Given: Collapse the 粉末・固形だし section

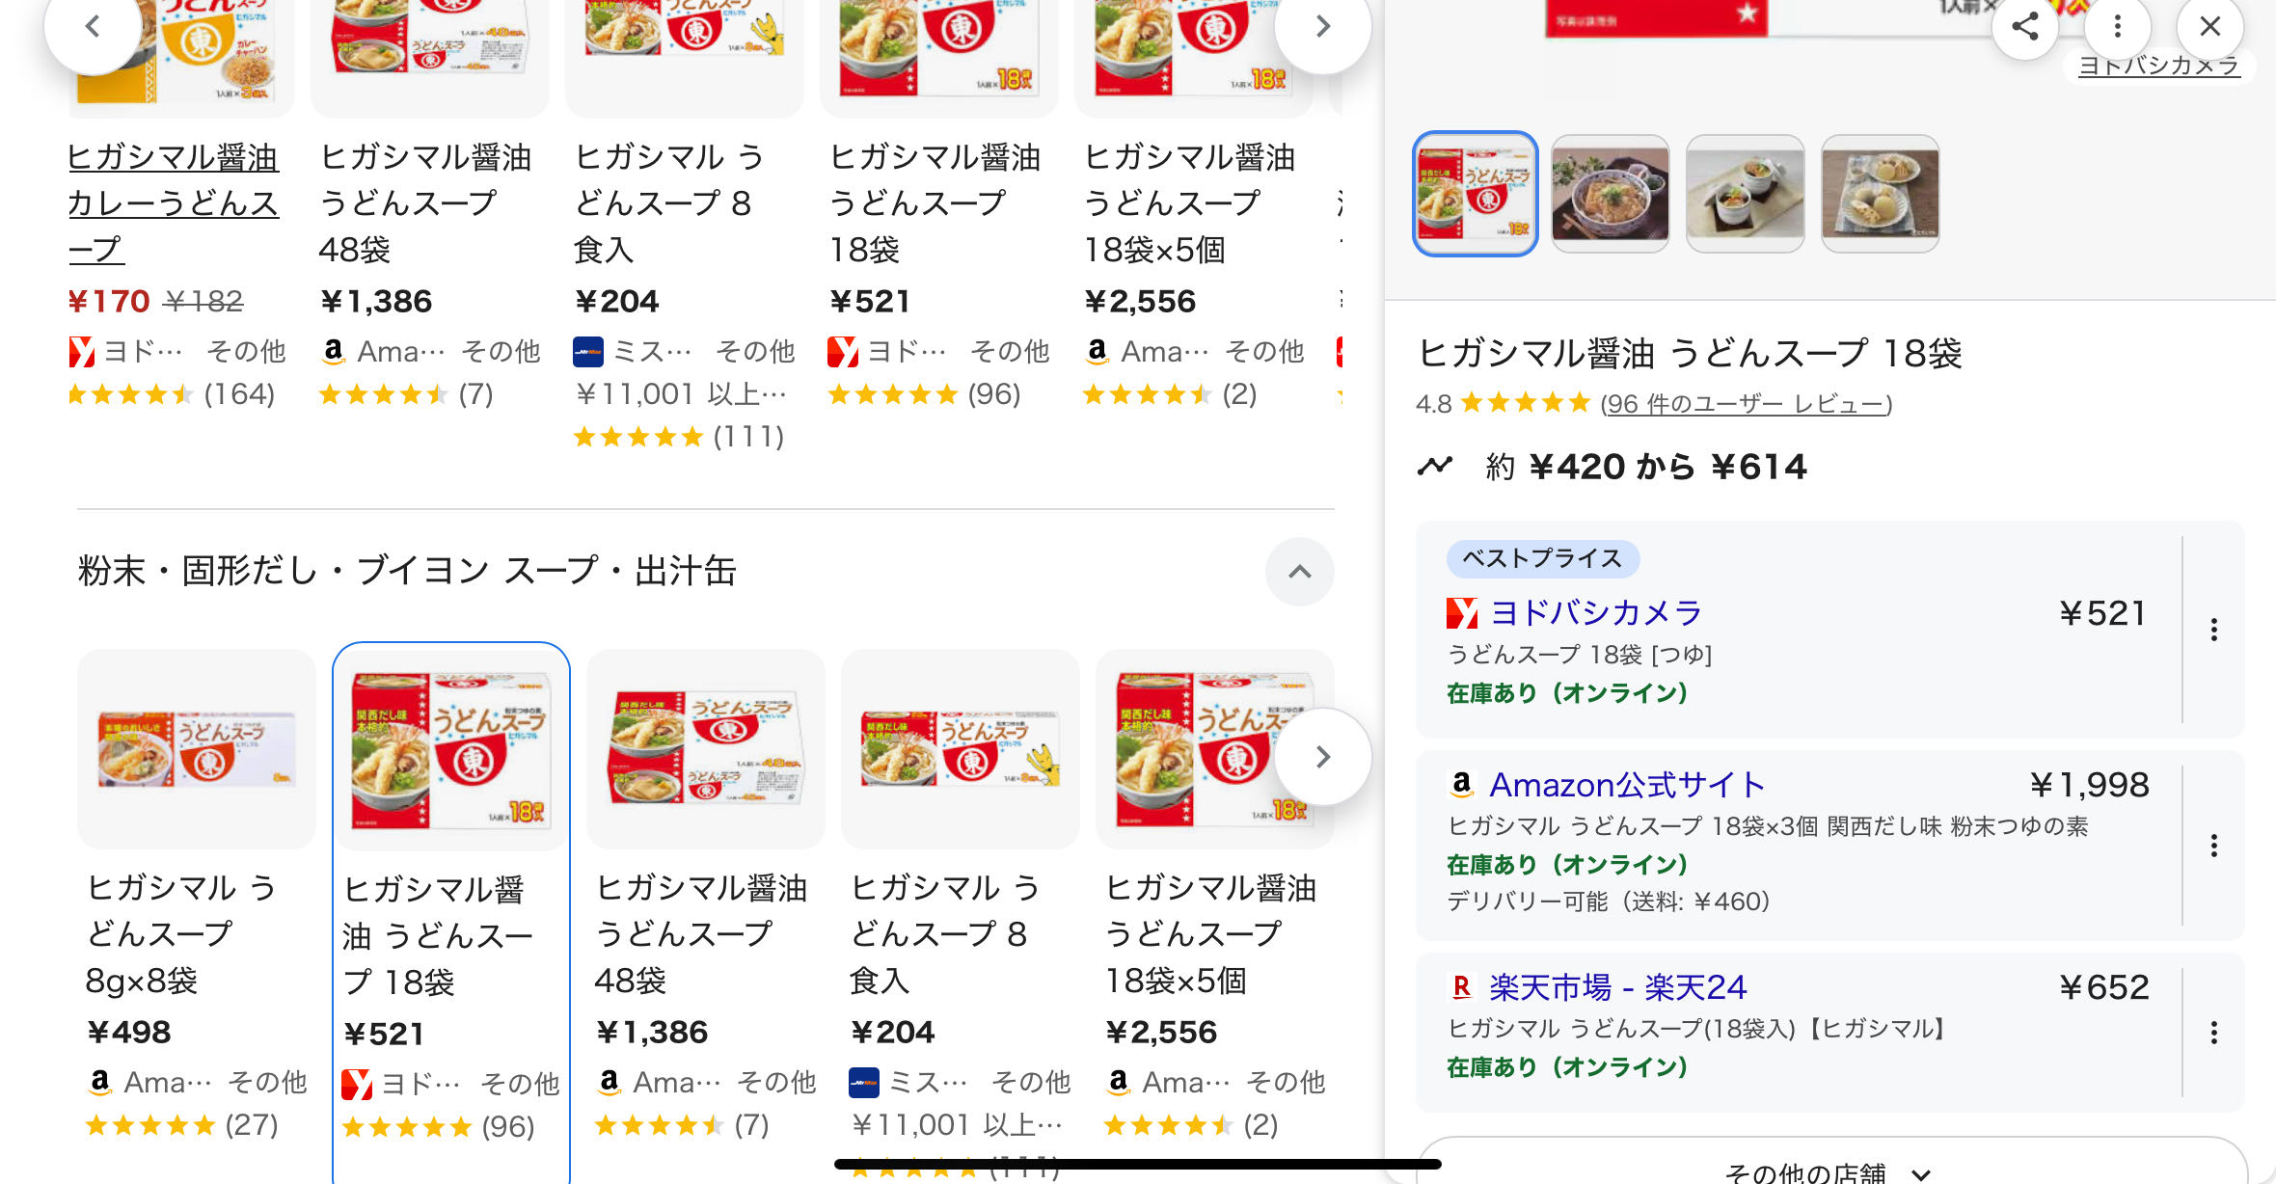Looking at the screenshot, I should [1299, 572].
